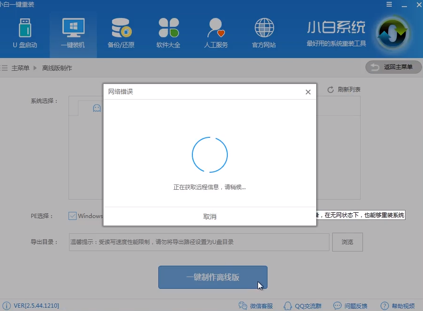Click the 浏览 button for export directory

coord(347,242)
